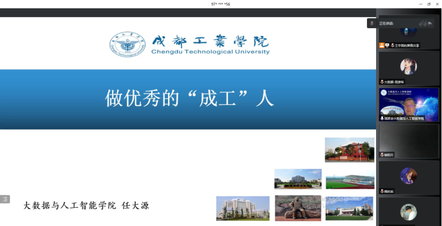Click the '大数据-周彦希' name label

[394, 82]
